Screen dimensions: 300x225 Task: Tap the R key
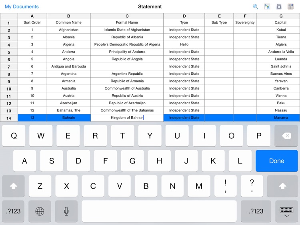[x=95, y=136]
